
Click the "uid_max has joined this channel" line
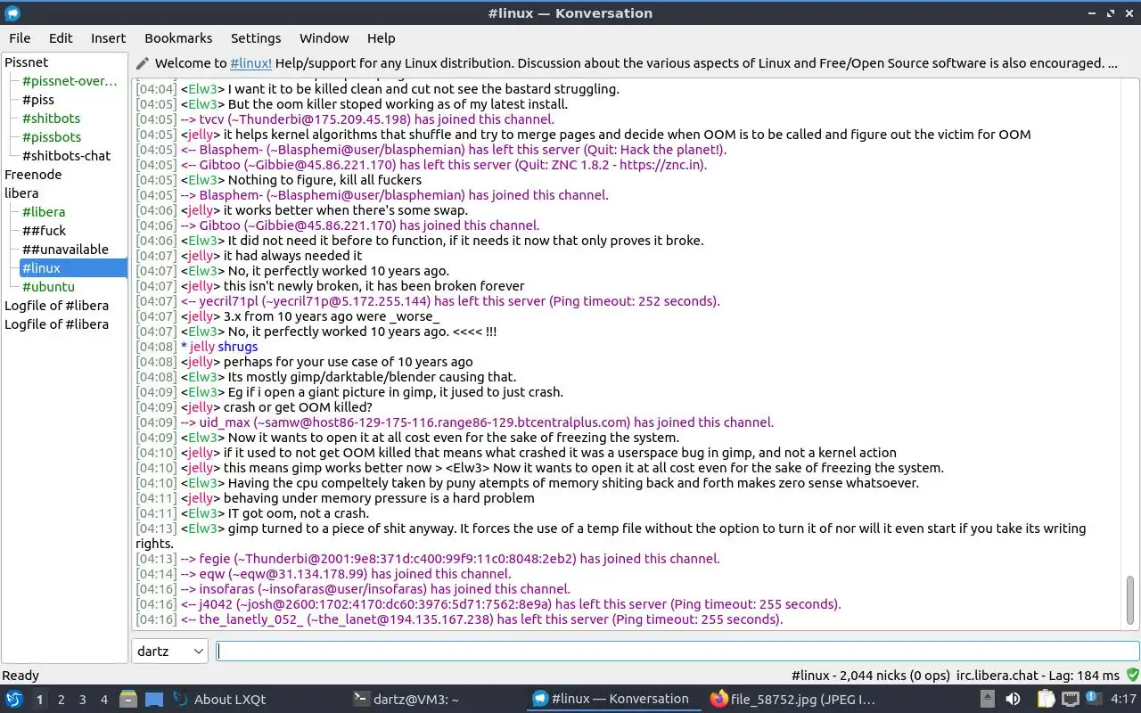point(477,422)
